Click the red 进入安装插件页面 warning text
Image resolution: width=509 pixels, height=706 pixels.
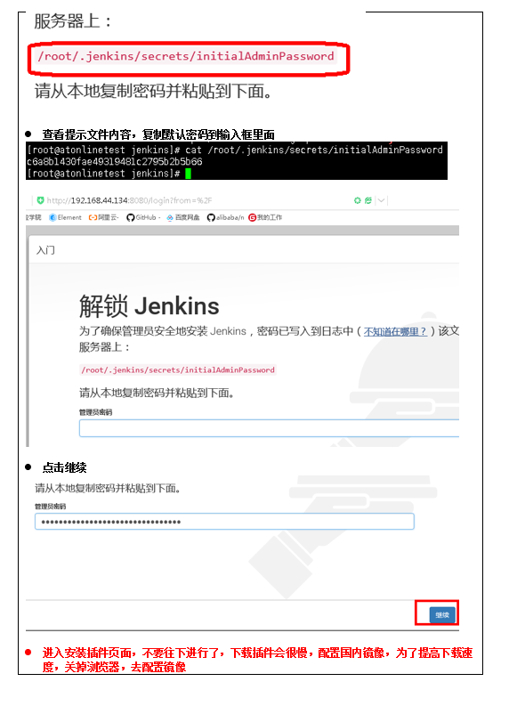[x=257, y=660]
